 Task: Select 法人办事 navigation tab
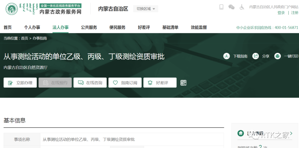click(x=60, y=27)
